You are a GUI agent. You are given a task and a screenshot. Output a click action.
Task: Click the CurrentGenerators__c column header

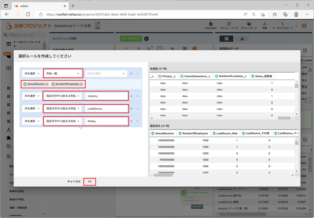coord(196,76)
